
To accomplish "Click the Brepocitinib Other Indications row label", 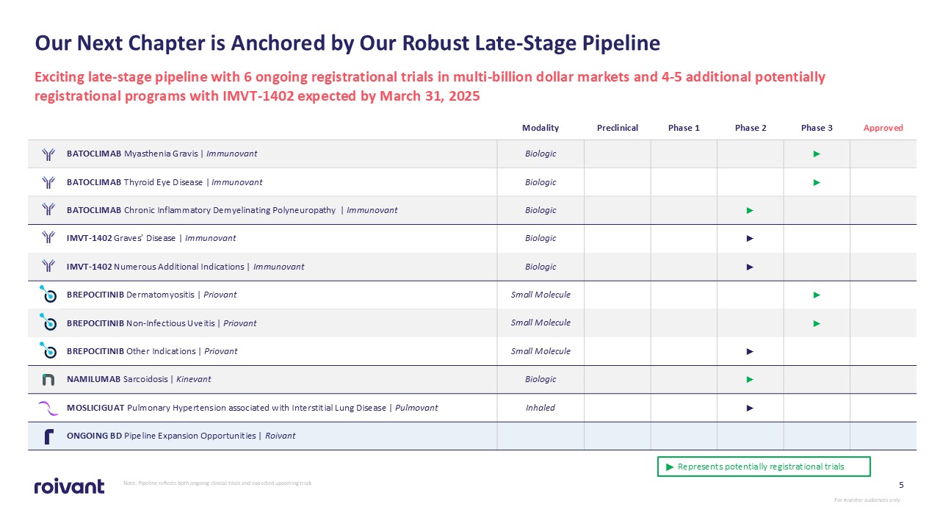I will pyautogui.click(x=152, y=351).
